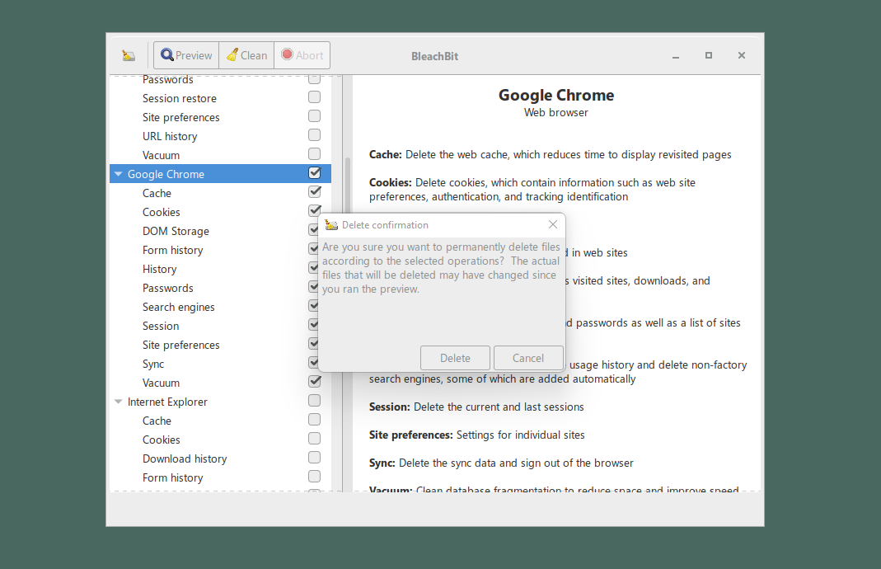Check Internet Explorer Form history checkbox
881x569 pixels.
click(315, 477)
